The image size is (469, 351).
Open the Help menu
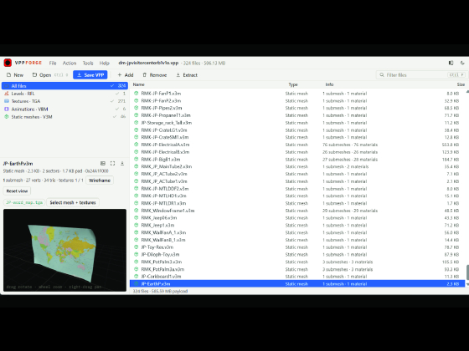(105, 63)
